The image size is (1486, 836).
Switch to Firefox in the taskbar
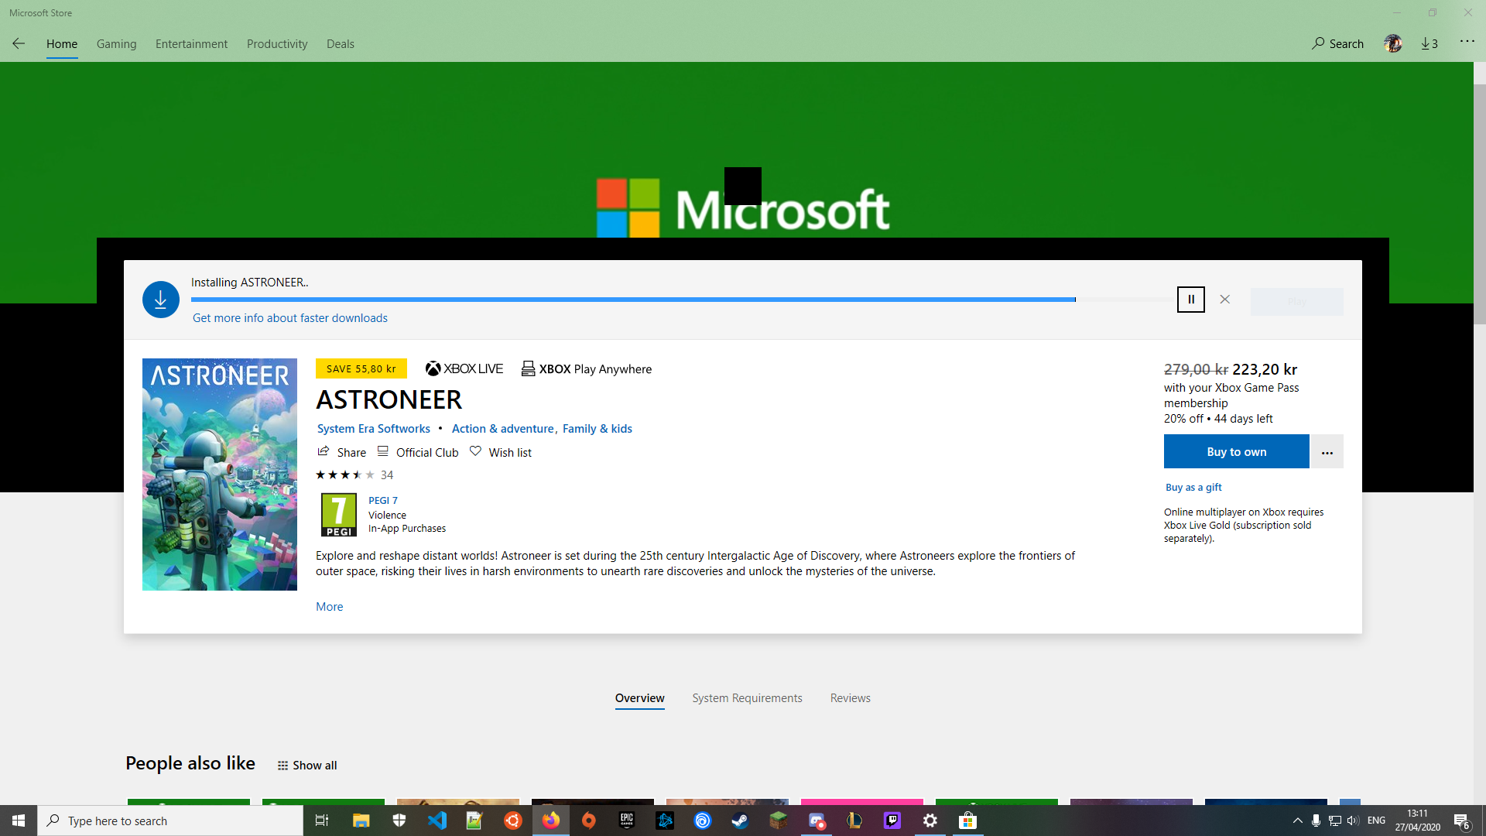click(551, 821)
